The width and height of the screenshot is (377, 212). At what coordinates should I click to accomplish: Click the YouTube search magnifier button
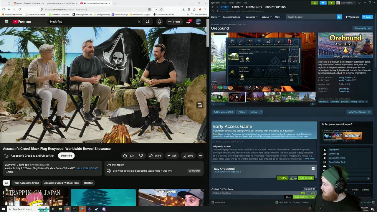147,21
